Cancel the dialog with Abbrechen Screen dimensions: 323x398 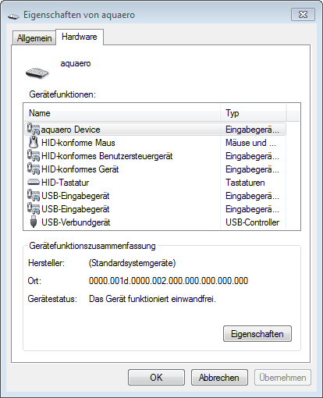(219, 378)
